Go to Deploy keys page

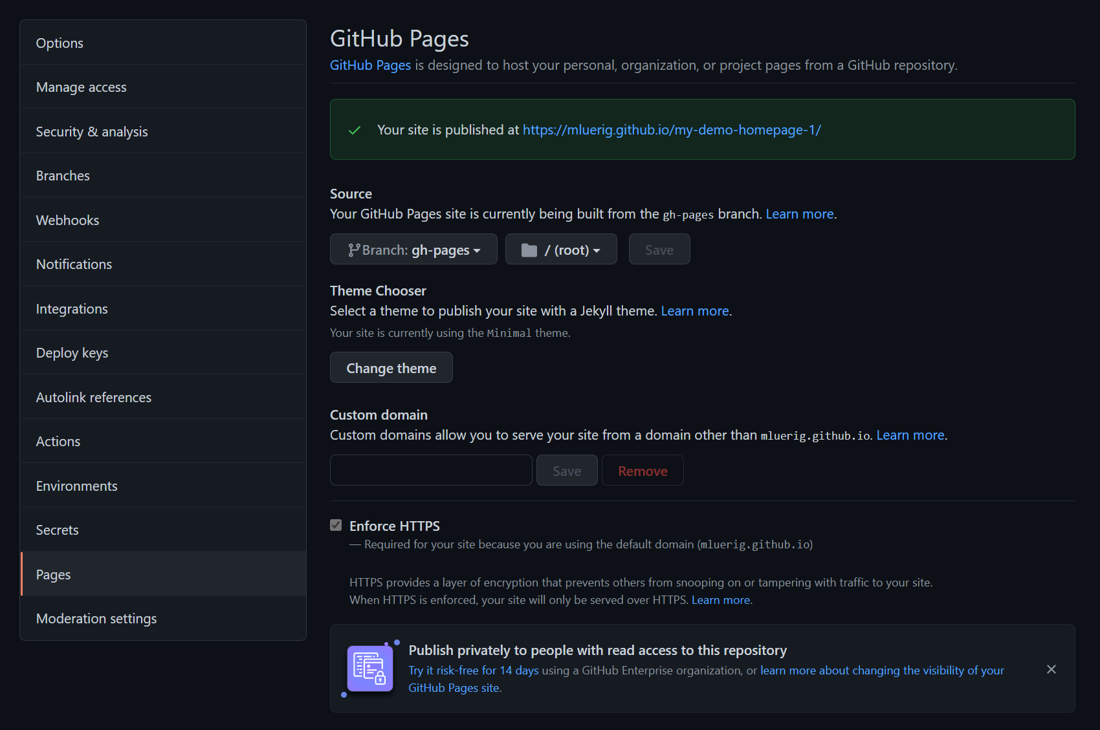coord(163,353)
